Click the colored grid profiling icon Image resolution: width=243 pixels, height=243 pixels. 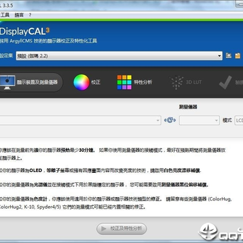coord(124,82)
